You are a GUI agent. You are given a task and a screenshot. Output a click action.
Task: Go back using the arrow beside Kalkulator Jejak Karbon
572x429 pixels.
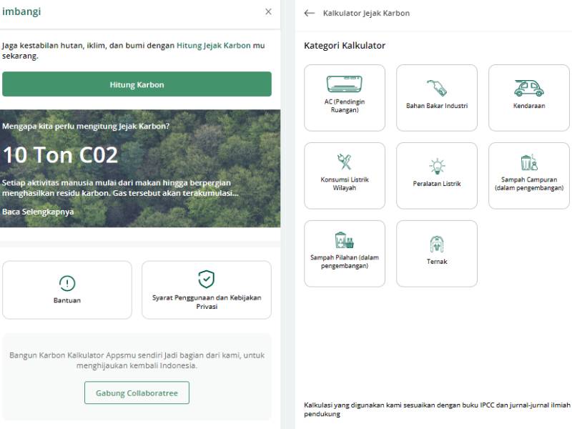pos(310,13)
